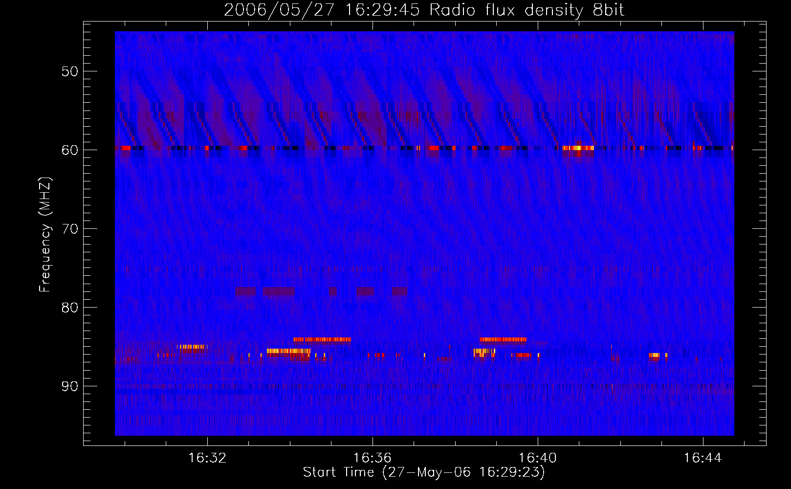Click the x-axis label 'Start Time (27-May-06 16:29:23)'

click(424, 472)
